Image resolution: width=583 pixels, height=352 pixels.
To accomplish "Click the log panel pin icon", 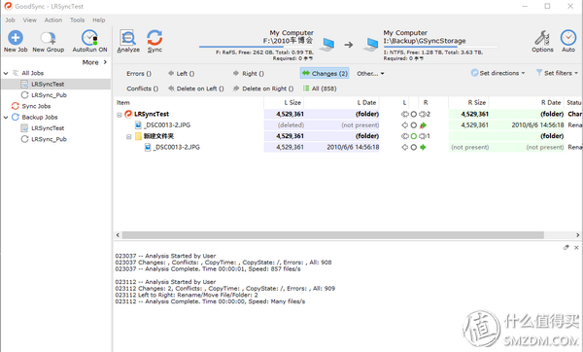I will (x=566, y=247).
